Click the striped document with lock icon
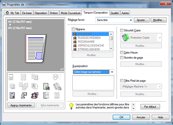The height and width of the screenshot is (125, 173). click(x=57, y=86)
